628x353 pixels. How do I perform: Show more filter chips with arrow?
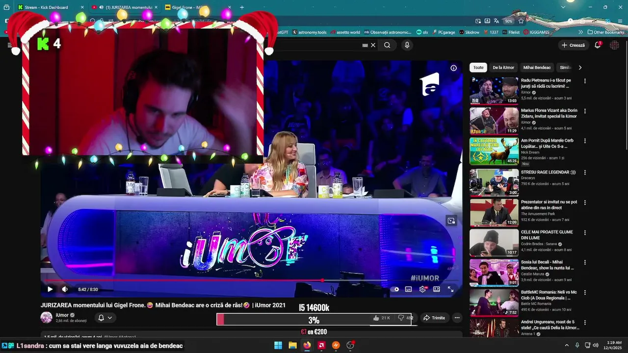[x=580, y=68]
